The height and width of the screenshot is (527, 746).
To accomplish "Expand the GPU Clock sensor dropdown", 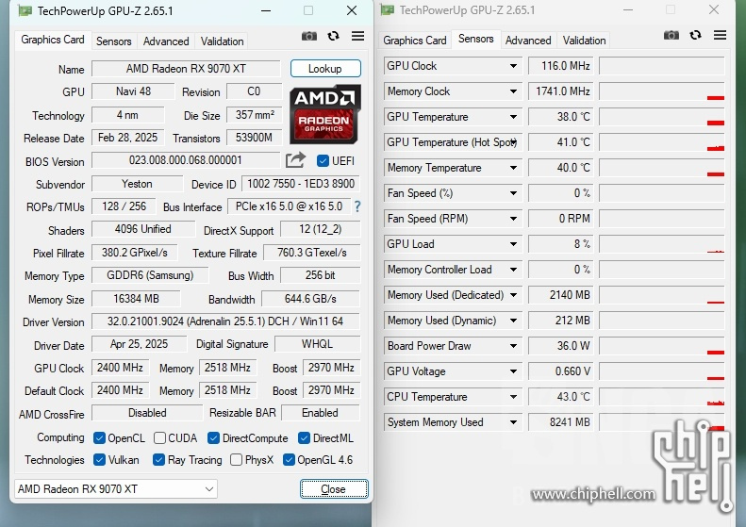I will tap(513, 66).
